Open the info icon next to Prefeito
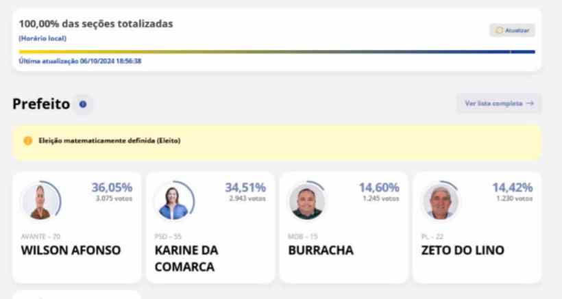Viewport: 562px width, 299px height. (83, 104)
